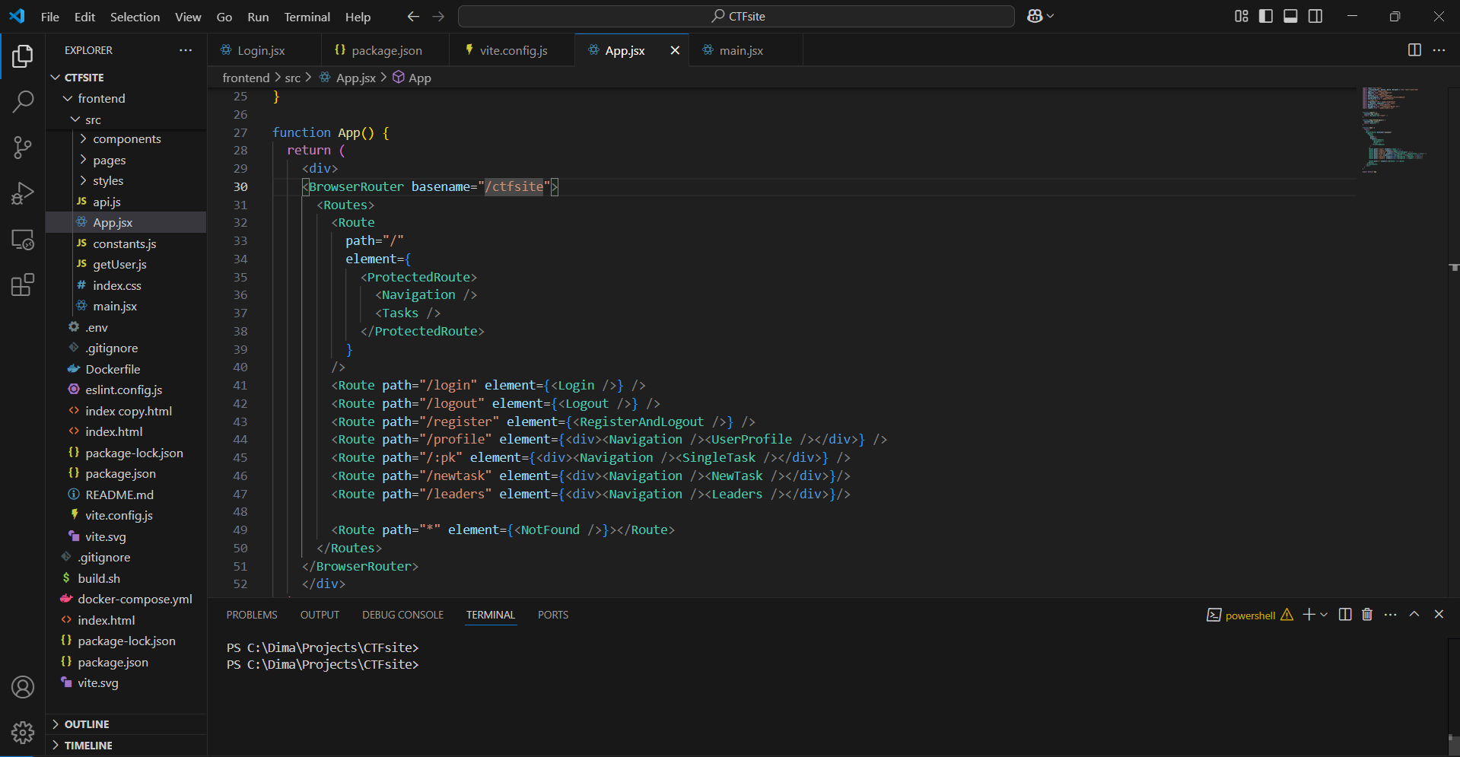This screenshot has height=757, width=1460.
Task: Switch to the PROBLEMS panel tab
Action: pos(252,615)
